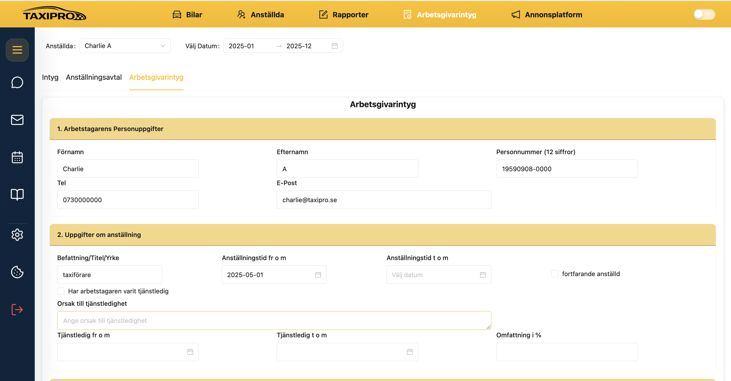The width and height of the screenshot is (731, 381).
Task: Open Annonsplatform in top navigation
Action: point(546,14)
